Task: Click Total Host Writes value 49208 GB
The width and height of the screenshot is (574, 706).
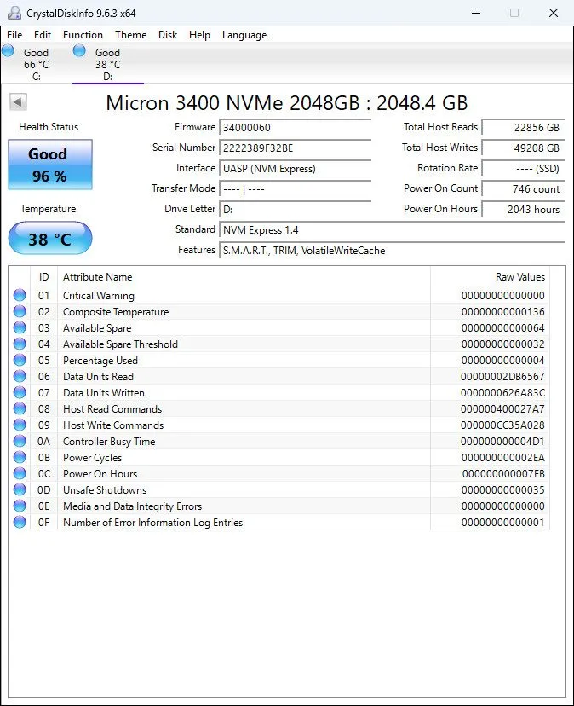Action: 523,148
